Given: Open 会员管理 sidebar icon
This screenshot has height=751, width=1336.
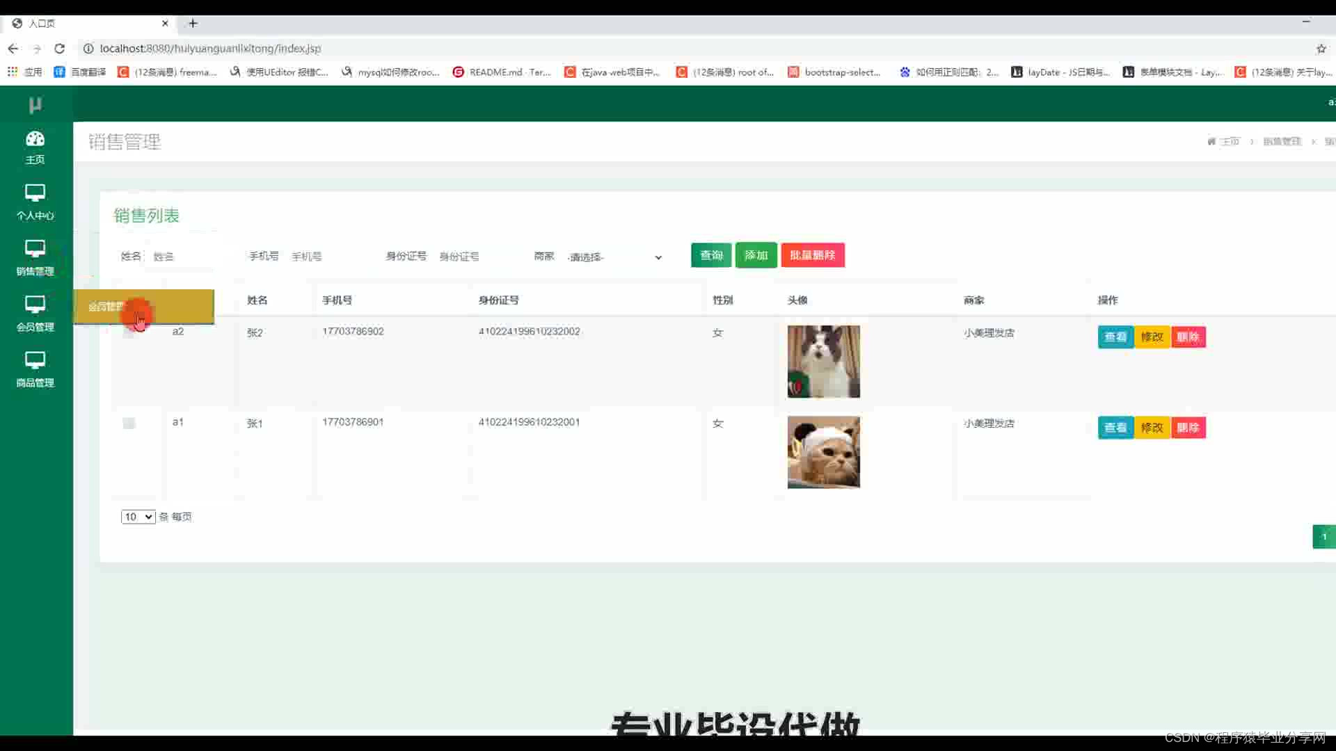Looking at the screenshot, I should coord(35,305).
